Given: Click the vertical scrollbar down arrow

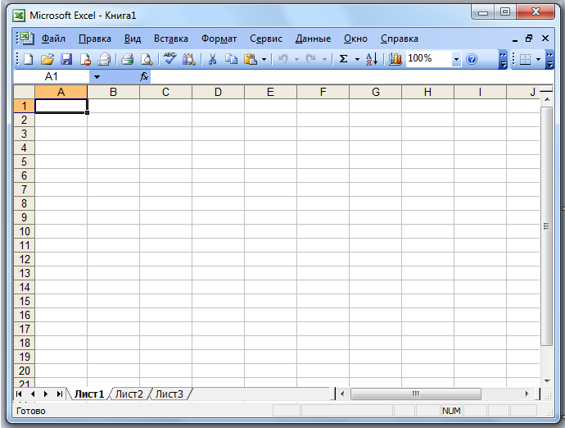Looking at the screenshot, I should [x=547, y=381].
